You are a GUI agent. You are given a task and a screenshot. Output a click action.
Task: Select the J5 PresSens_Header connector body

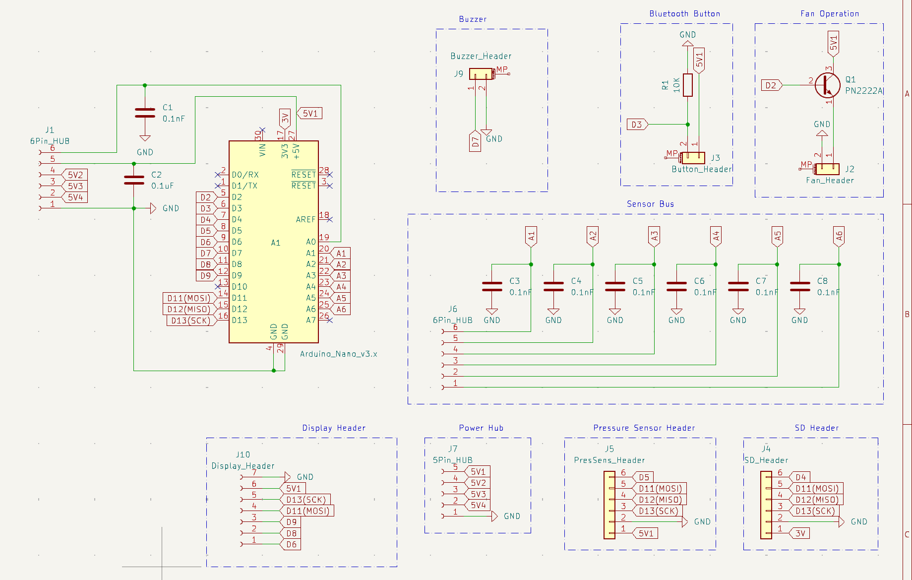(609, 505)
